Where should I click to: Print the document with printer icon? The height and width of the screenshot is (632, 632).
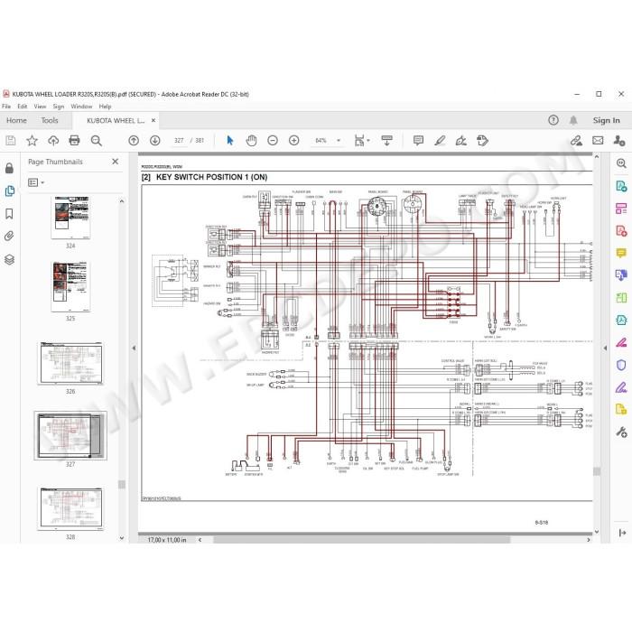pyautogui.click(x=75, y=141)
